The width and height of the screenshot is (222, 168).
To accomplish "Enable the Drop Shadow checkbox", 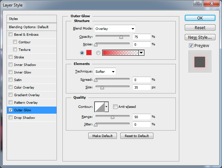I will tap(11, 118).
